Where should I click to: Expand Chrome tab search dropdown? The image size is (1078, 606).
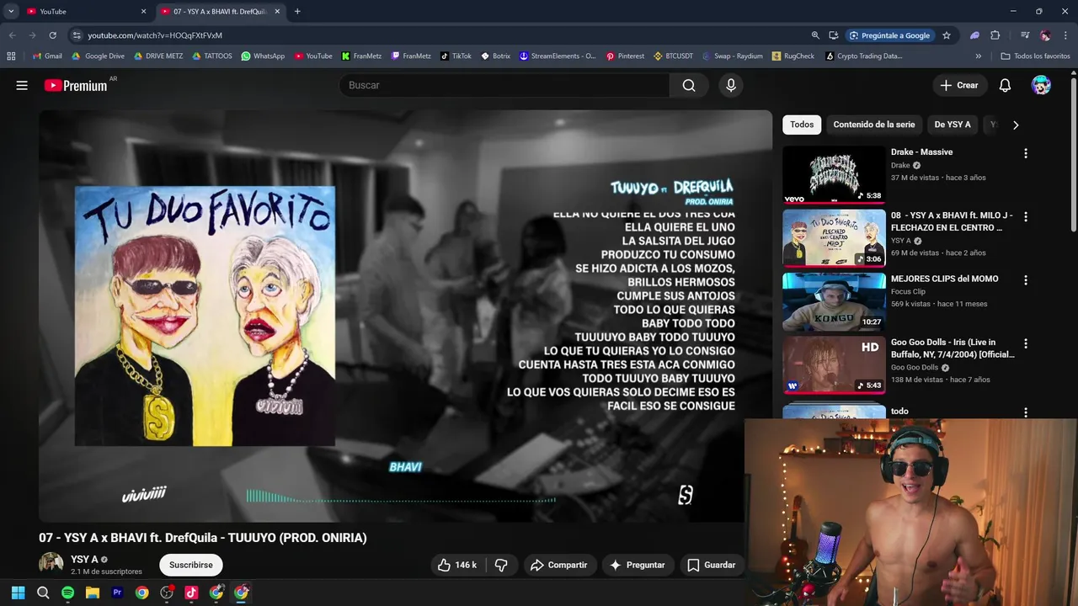11,12
